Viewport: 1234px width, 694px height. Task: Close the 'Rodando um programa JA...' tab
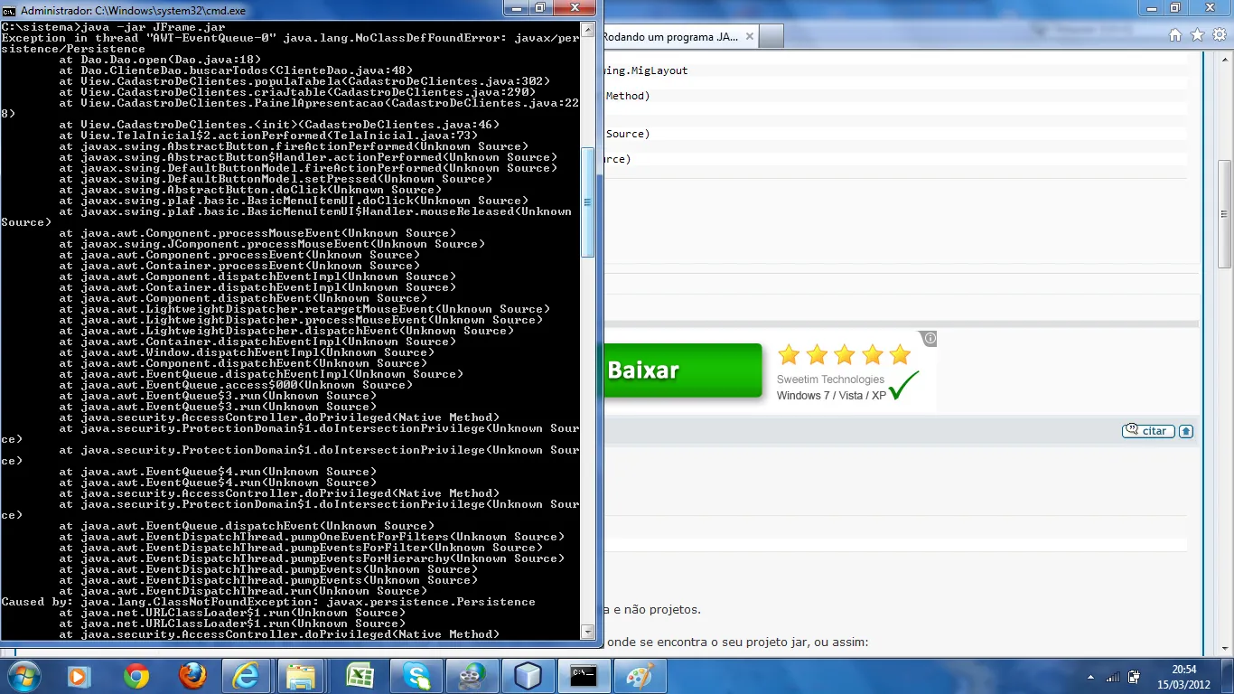pyautogui.click(x=751, y=37)
